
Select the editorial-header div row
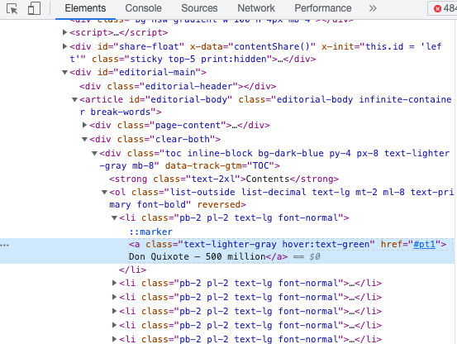(x=178, y=86)
